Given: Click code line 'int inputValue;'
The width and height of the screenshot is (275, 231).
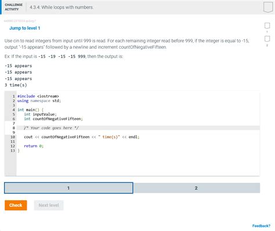Looking at the screenshot, I should pos(40,114).
